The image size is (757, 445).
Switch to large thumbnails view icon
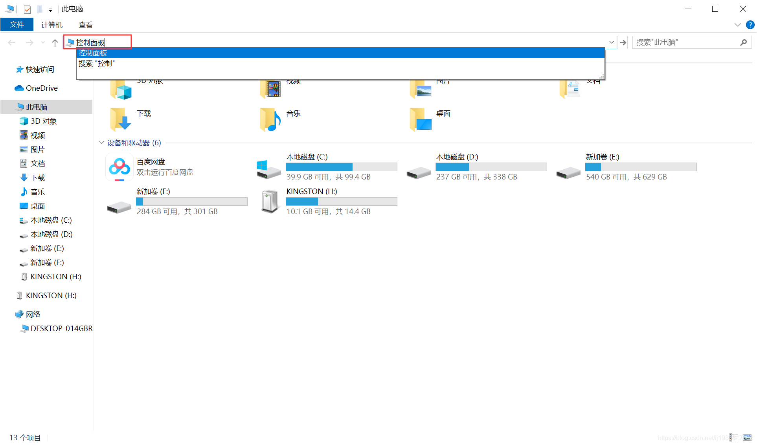click(747, 437)
